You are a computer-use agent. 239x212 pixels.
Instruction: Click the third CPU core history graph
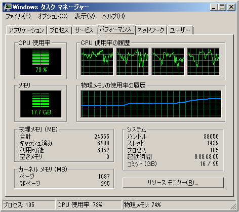pyautogui.click(x=168, y=61)
